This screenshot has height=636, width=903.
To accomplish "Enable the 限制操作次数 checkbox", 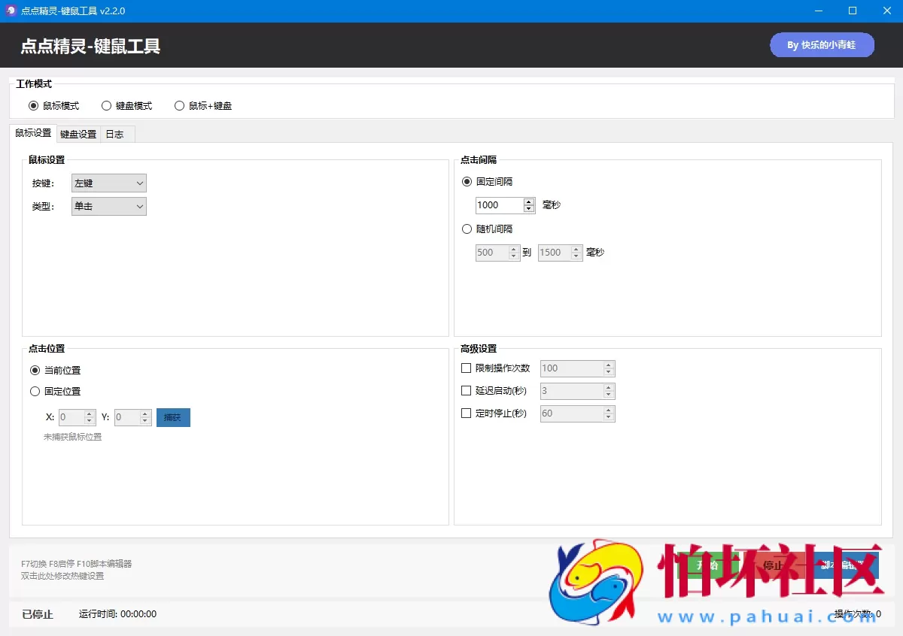I will [466, 368].
